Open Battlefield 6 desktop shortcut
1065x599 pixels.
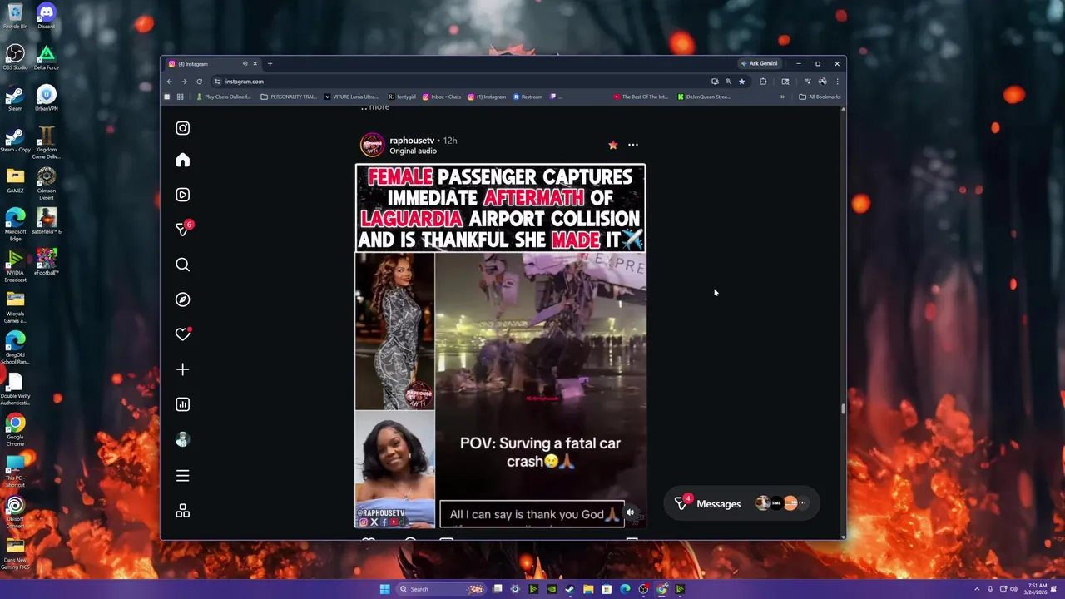46,221
